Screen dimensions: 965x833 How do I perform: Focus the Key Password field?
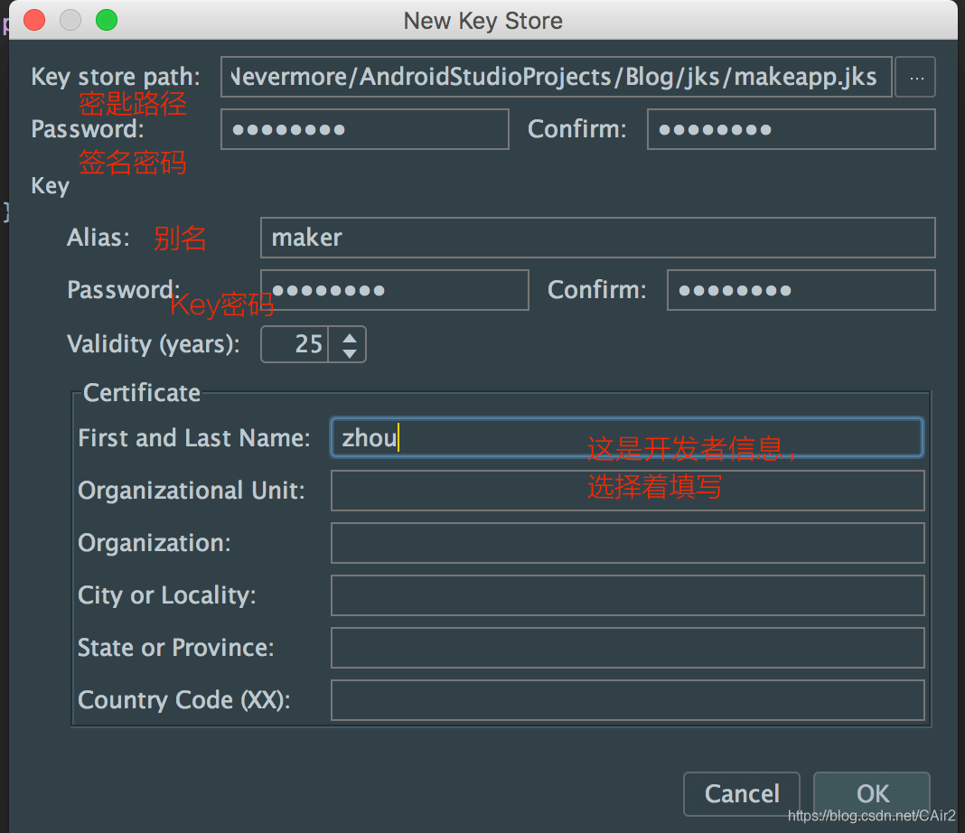394,290
